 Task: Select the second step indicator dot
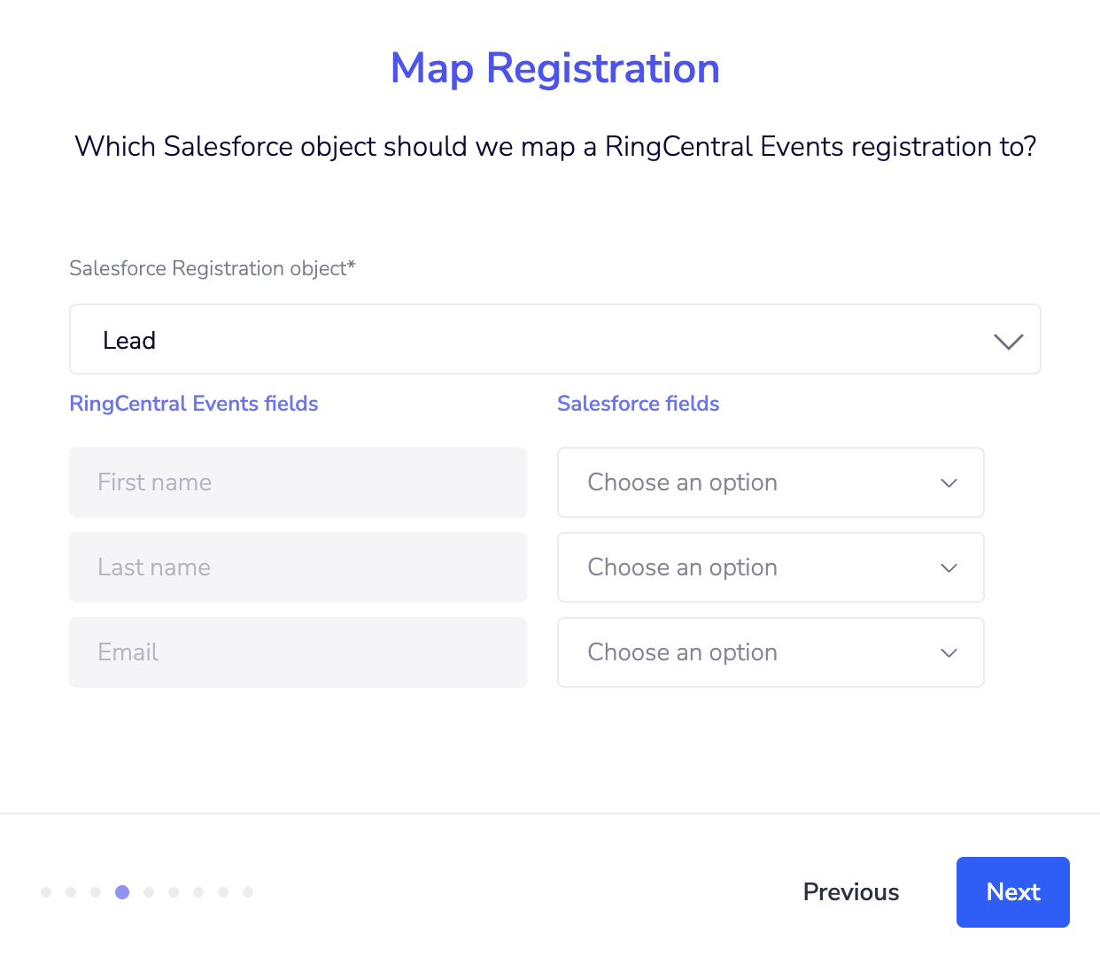71,892
